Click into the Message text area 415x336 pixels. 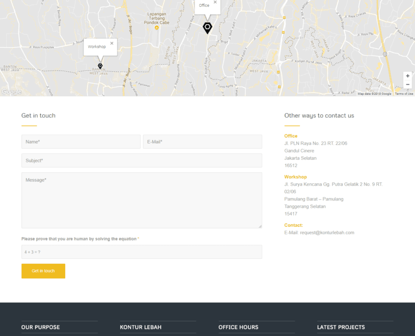pos(141,200)
